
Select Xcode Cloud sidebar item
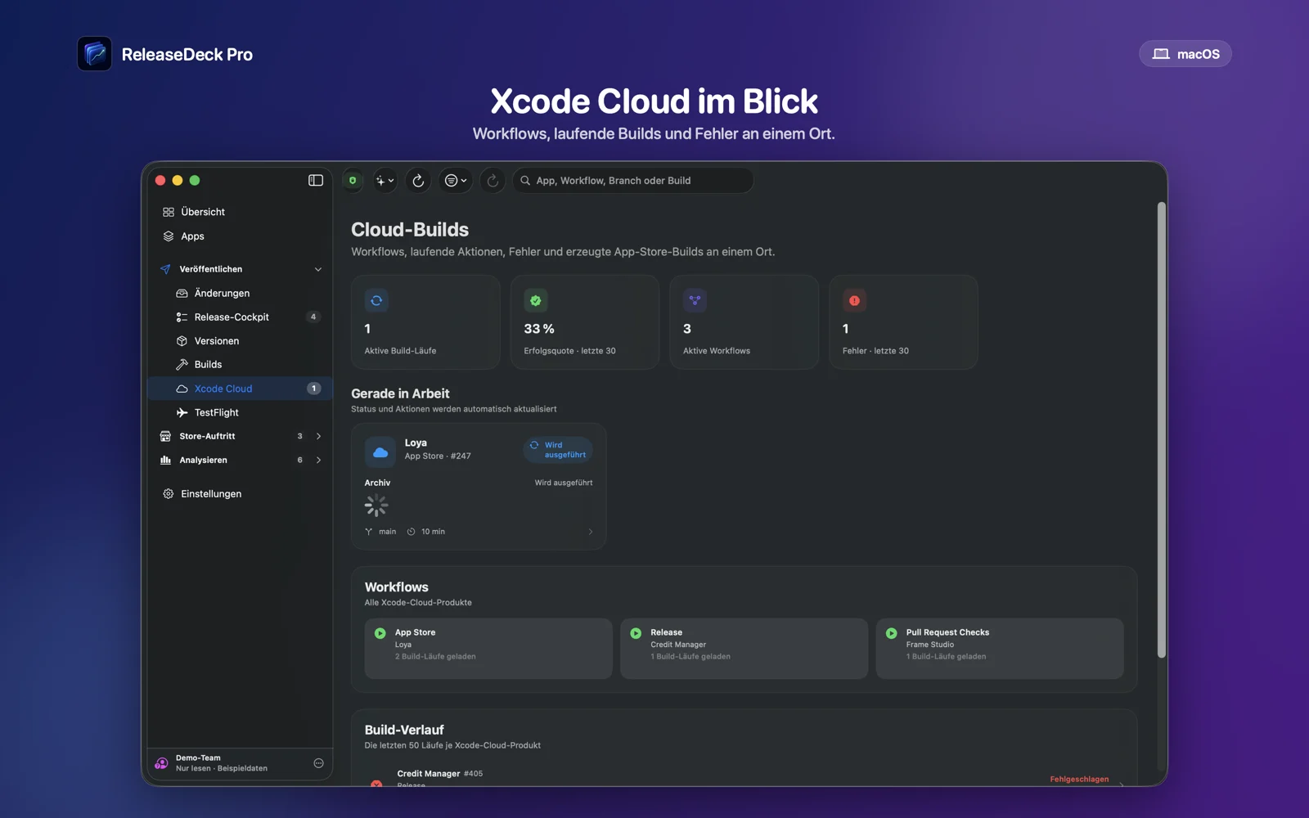click(x=240, y=389)
